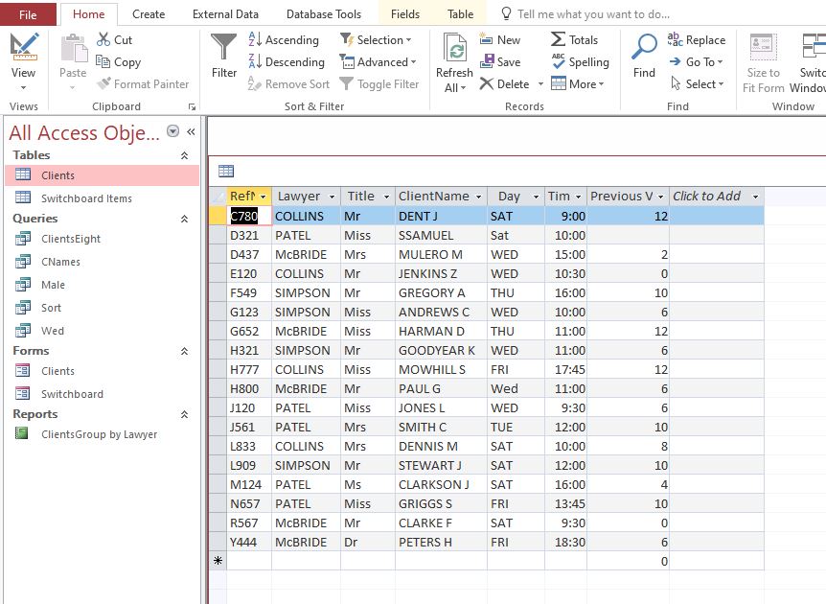Open the ClientsGroup by Lawyer report
826x604 pixels.
[x=99, y=434]
